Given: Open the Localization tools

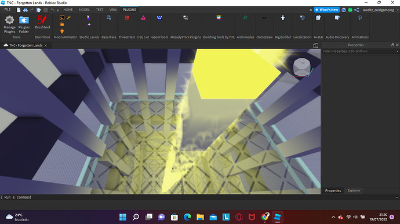Looking at the screenshot, I should pos(302,17).
